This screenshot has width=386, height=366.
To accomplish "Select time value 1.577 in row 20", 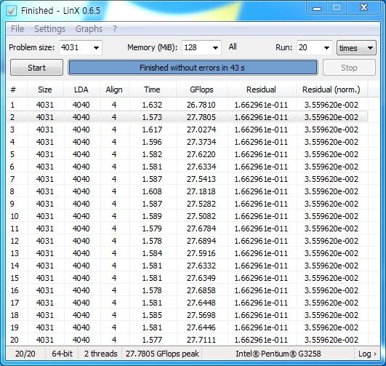I will click(x=152, y=340).
